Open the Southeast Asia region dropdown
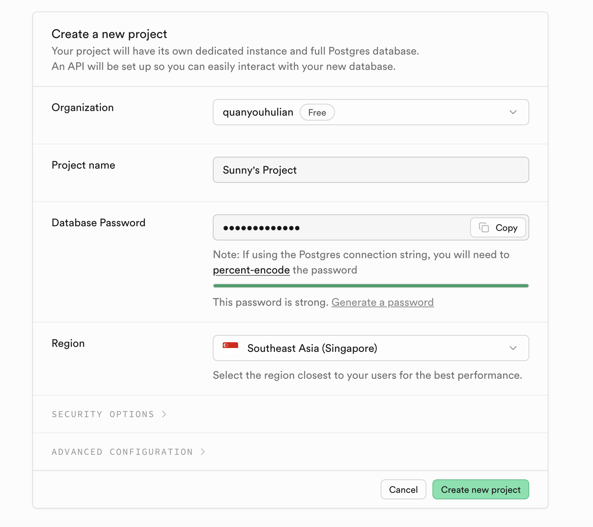The height and width of the screenshot is (527, 593). (x=370, y=348)
